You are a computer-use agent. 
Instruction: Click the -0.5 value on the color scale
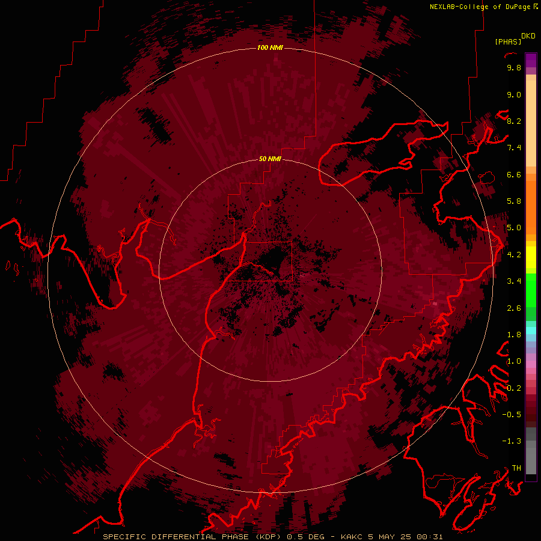click(512, 415)
